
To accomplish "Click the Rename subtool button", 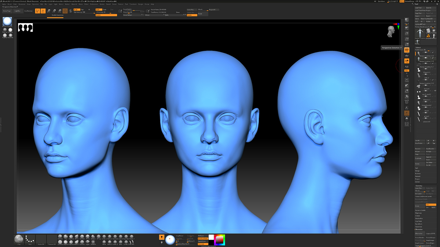I will (x=420, y=149).
